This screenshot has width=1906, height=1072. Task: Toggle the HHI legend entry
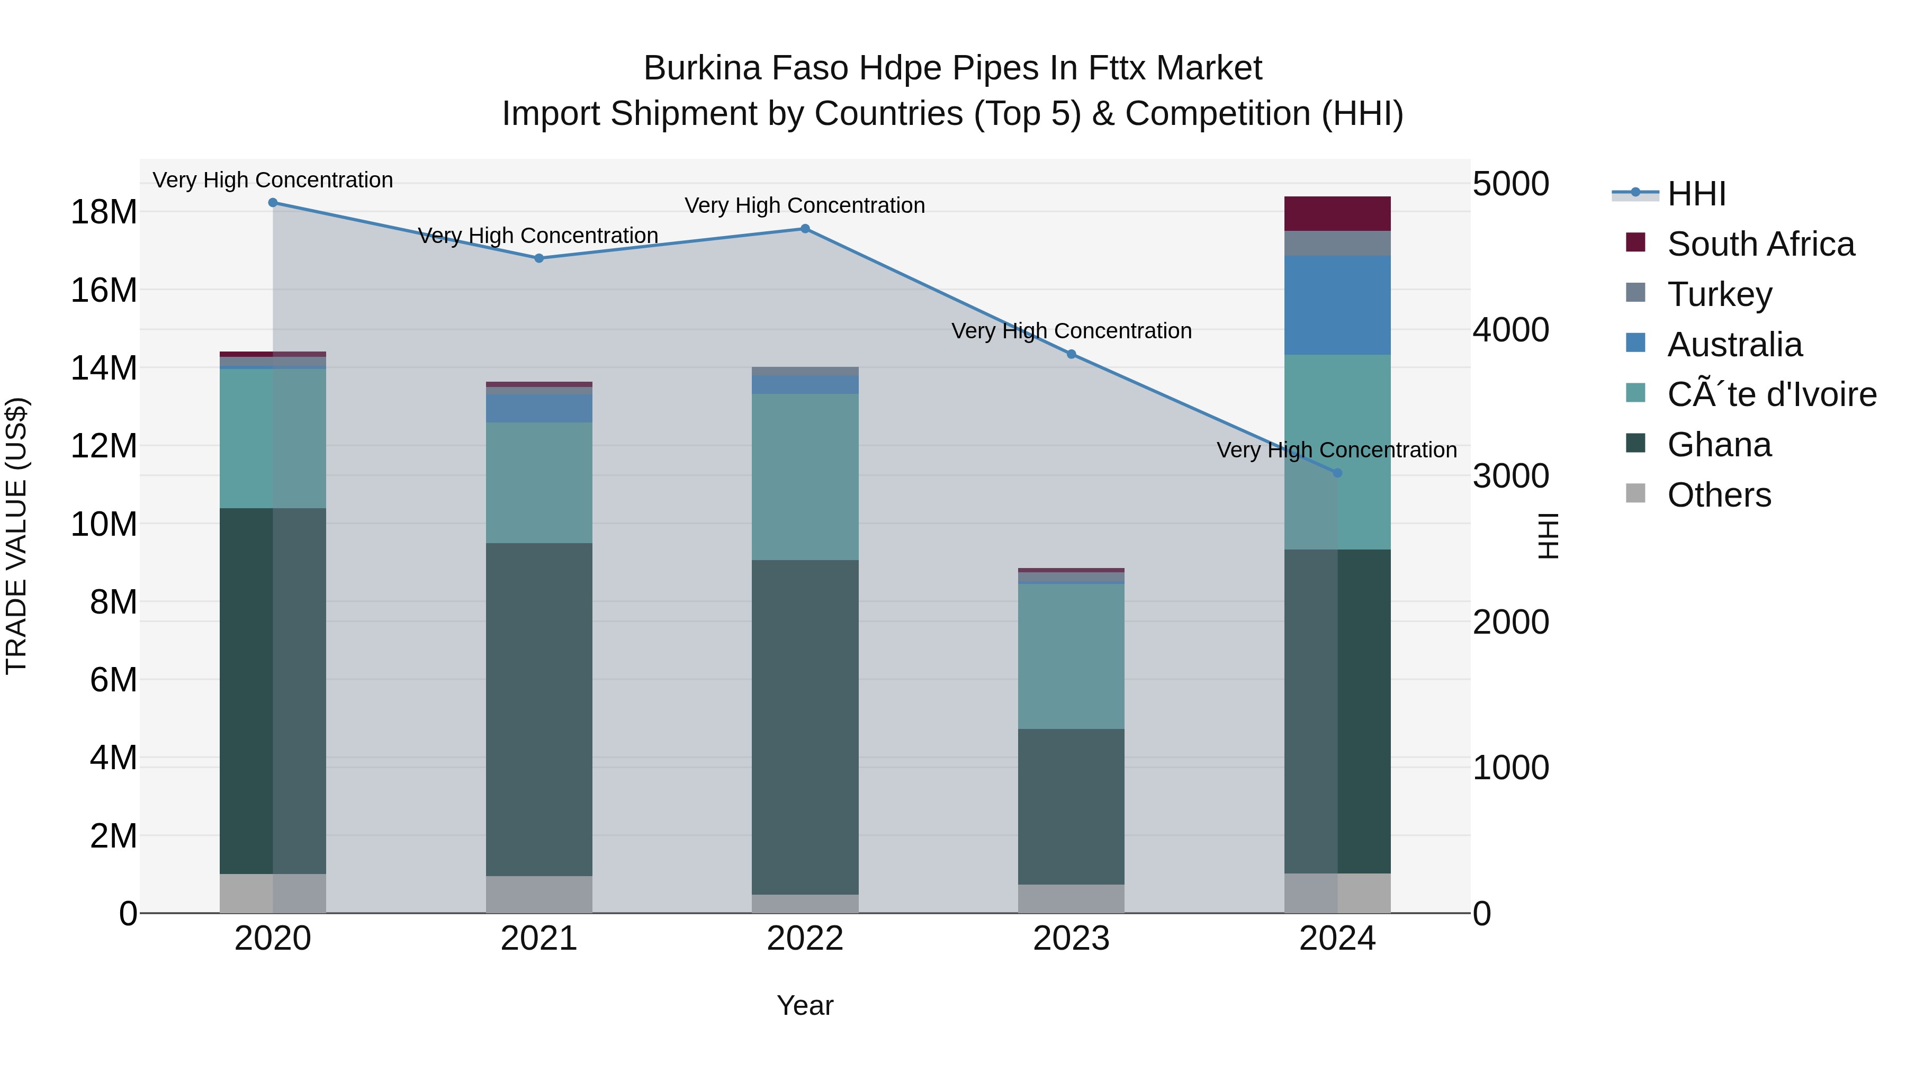tap(1669, 194)
